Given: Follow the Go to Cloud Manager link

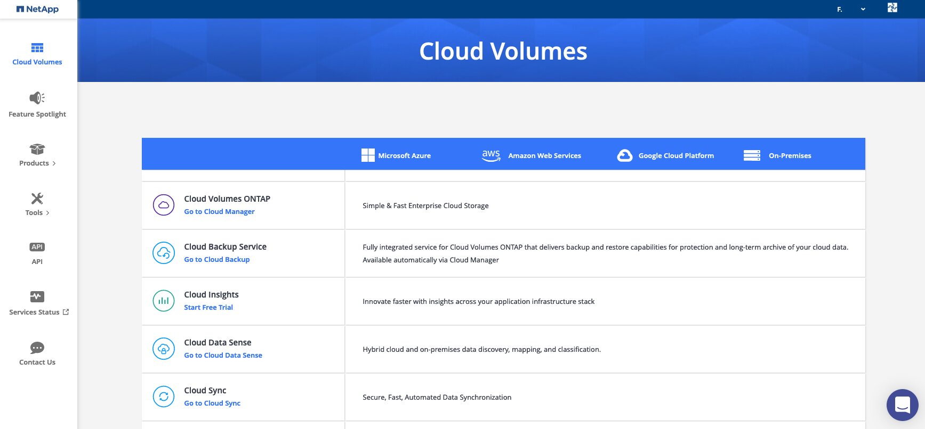Looking at the screenshot, I should point(219,212).
